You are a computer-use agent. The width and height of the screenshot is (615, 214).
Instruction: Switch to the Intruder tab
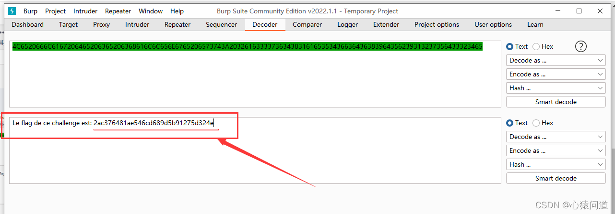pos(137,24)
